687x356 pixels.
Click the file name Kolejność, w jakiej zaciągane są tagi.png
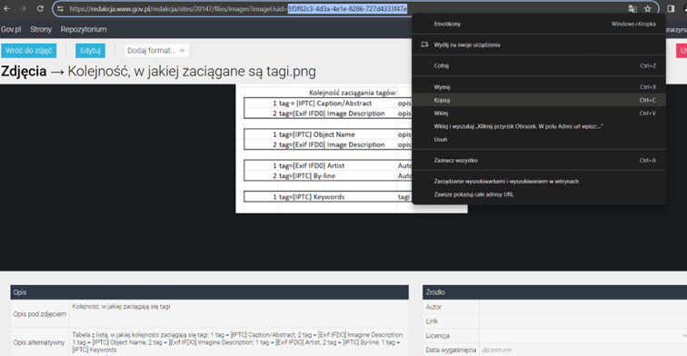tap(192, 71)
